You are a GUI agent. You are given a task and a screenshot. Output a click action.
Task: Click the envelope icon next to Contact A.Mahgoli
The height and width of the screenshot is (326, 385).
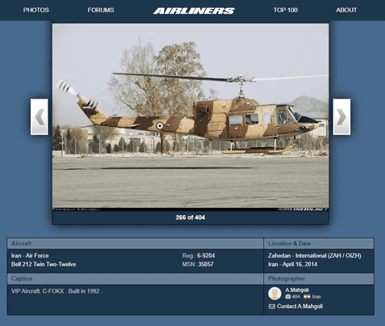(x=272, y=307)
